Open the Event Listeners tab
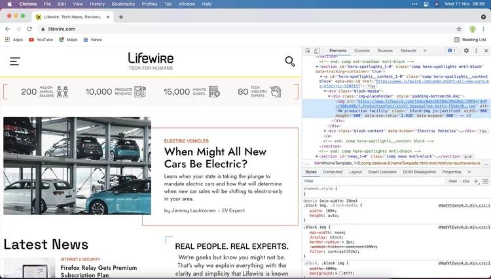The width and height of the screenshot is (491, 279). click(382, 172)
